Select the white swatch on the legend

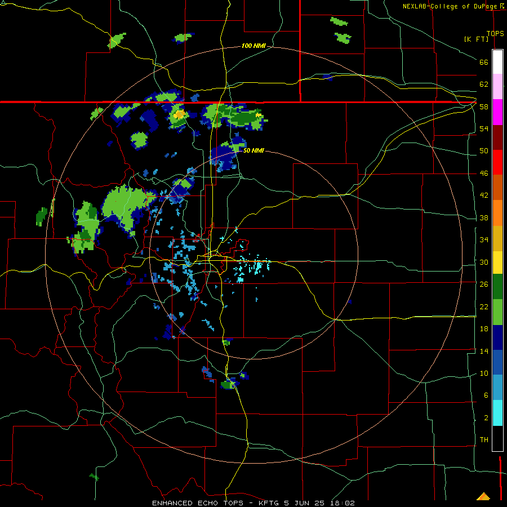pos(497,62)
